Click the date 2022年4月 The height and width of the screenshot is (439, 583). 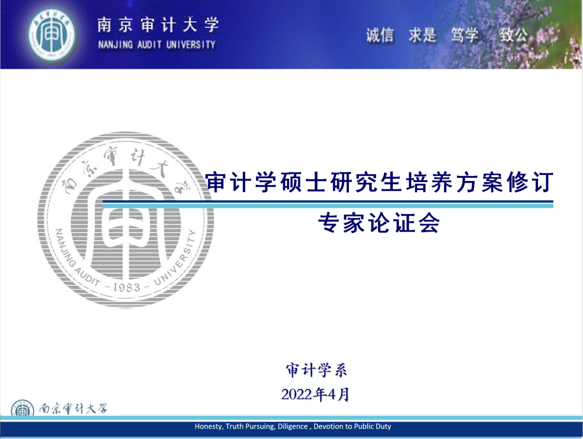[315, 395]
